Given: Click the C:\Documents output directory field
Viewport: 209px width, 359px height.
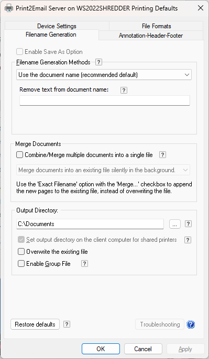Looking at the screenshot, I should pyautogui.click(x=90, y=224).
